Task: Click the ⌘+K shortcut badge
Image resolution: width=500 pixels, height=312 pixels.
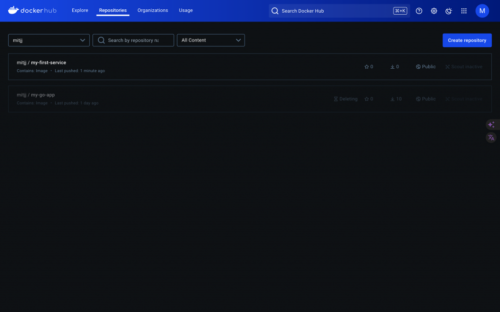Action: click(400, 11)
